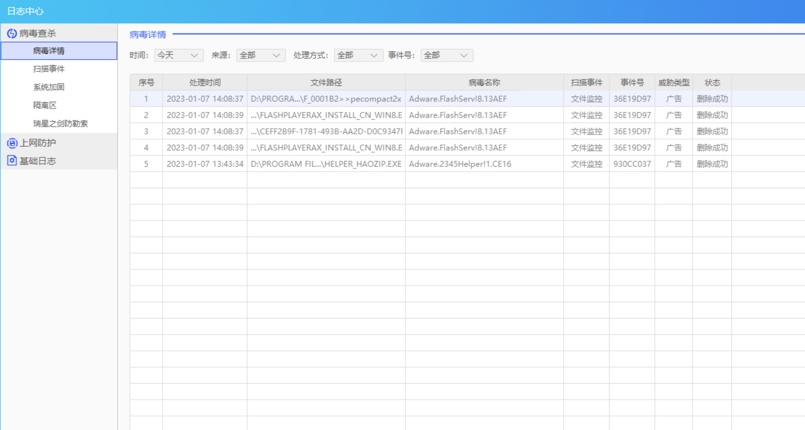Select row 5 with Adware.2345Helper entry
805x430 pixels.
460,164
